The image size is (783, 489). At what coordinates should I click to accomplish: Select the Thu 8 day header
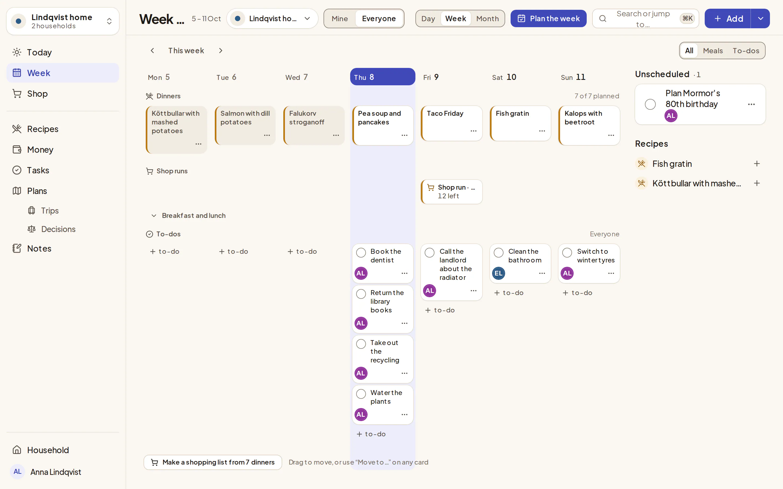click(383, 77)
